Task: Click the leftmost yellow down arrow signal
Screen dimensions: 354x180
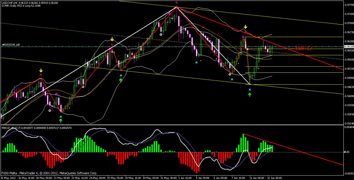Action: (41, 71)
